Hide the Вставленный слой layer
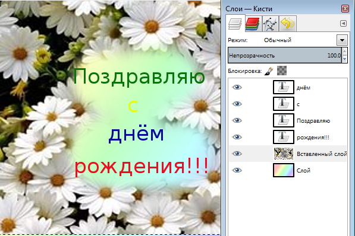Viewport: 355px width, 236px height. 237,154
